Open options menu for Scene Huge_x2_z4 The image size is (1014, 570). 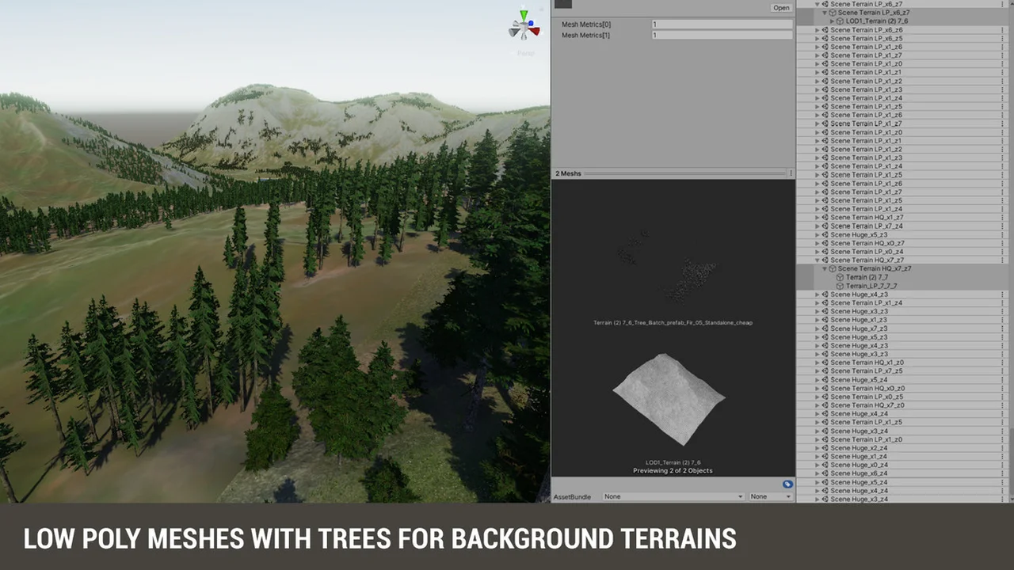coord(1003,448)
